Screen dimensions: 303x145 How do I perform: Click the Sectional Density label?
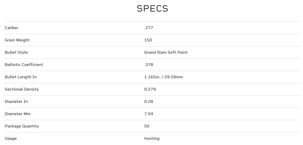pyautogui.click(x=22, y=89)
